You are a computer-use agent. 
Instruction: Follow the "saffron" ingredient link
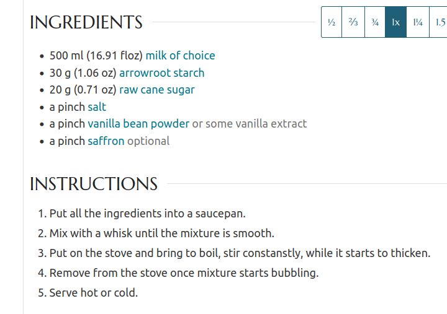coord(106,141)
